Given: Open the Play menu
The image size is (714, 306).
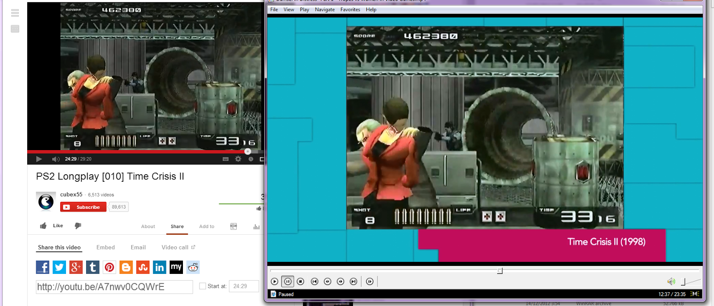Looking at the screenshot, I should (x=304, y=10).
